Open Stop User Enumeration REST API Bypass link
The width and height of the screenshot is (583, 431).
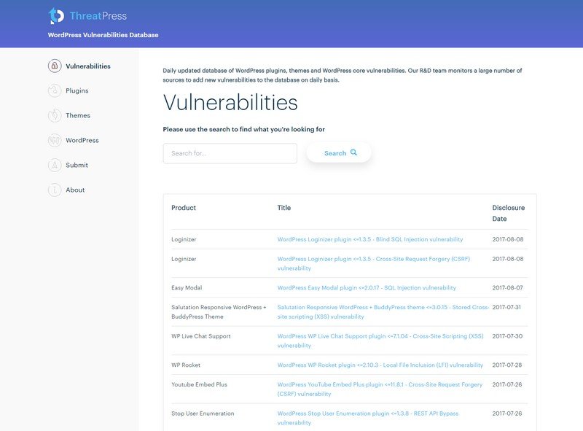368,418
